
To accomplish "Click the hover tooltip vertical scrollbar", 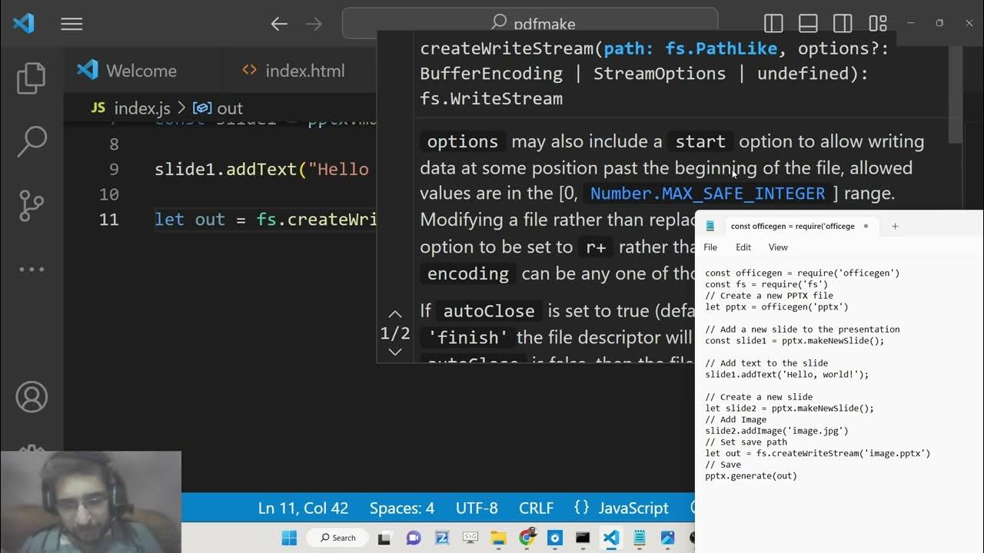I will [955, 94].
